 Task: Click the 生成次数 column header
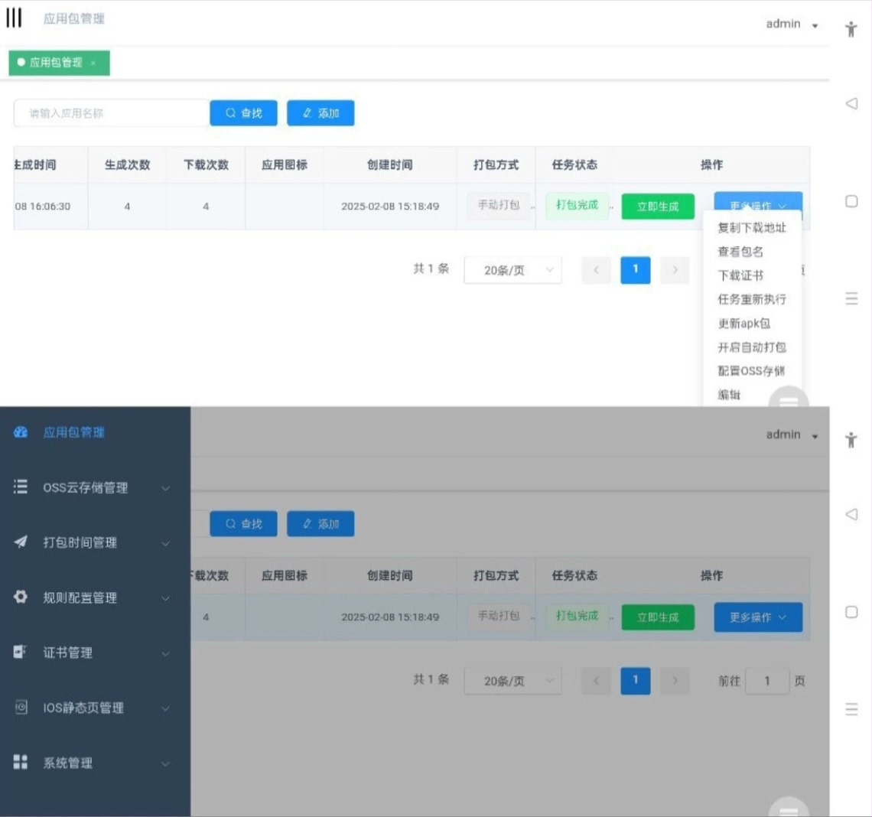click(x=127, y=164)
